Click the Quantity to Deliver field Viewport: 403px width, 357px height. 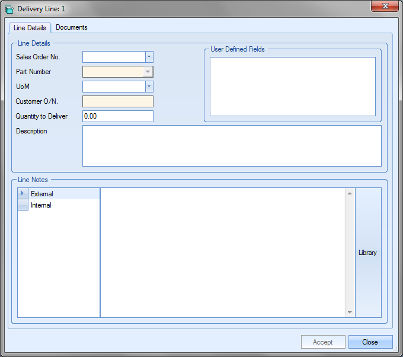click(117, 116)
